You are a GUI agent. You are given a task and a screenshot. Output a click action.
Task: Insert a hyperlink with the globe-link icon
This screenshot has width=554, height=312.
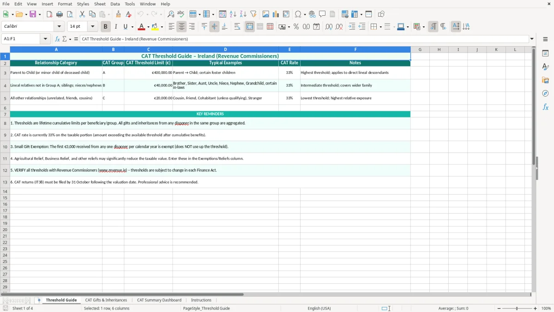(x=313, y=14)
